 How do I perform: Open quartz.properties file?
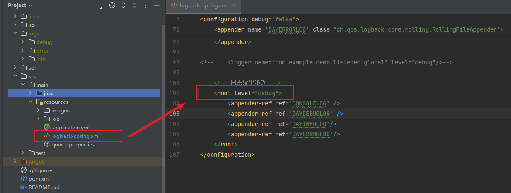pyautogui.click(x=73, y=144)
